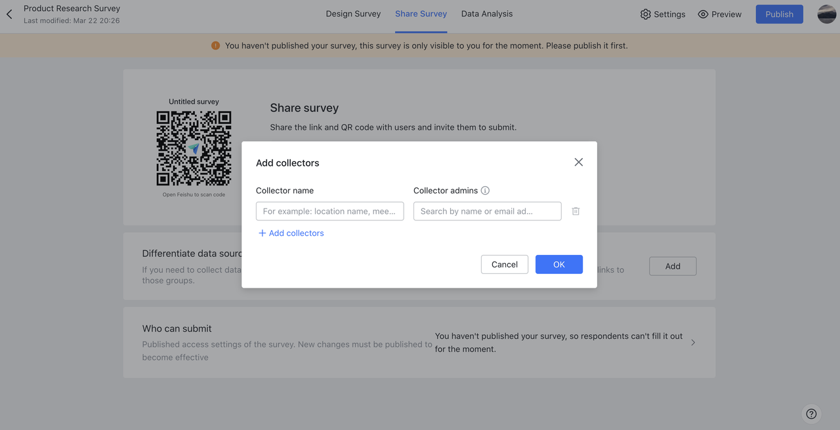Screen dimensions: 840x430
Task: Open the Data Analysis tab
Action: [x=487, y=14]
